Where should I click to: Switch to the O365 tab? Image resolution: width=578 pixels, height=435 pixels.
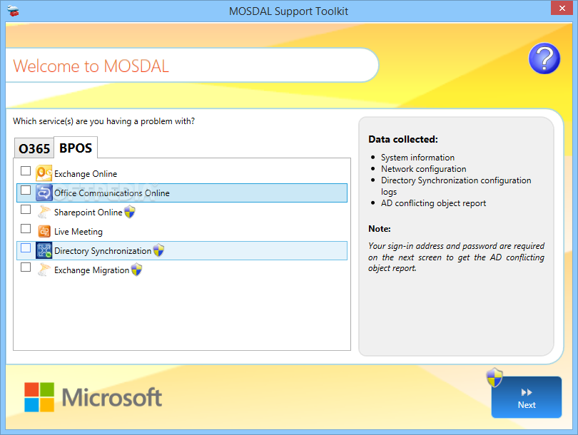[x=34, y=148]
